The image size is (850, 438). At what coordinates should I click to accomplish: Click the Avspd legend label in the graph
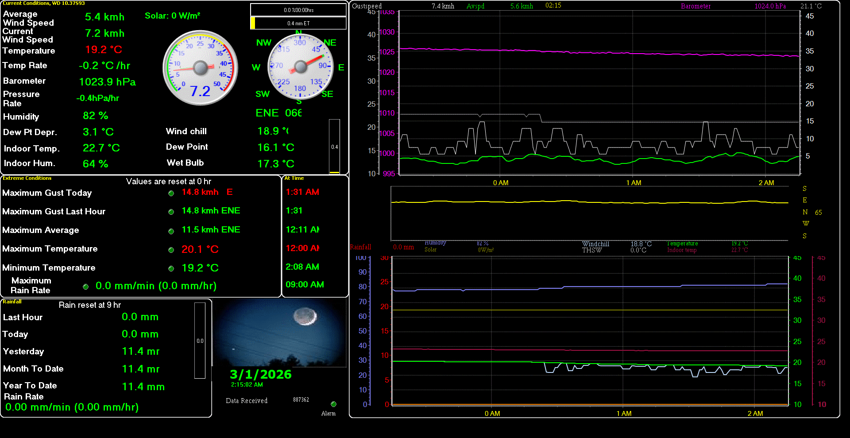coord(475,6)
